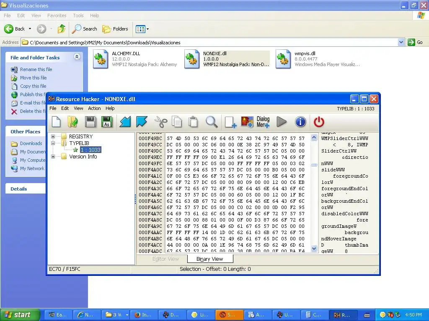Open Address bar dropdown arrow
Image resolution: width=429 pixels, height=321 pixels.
pos(401,42)
